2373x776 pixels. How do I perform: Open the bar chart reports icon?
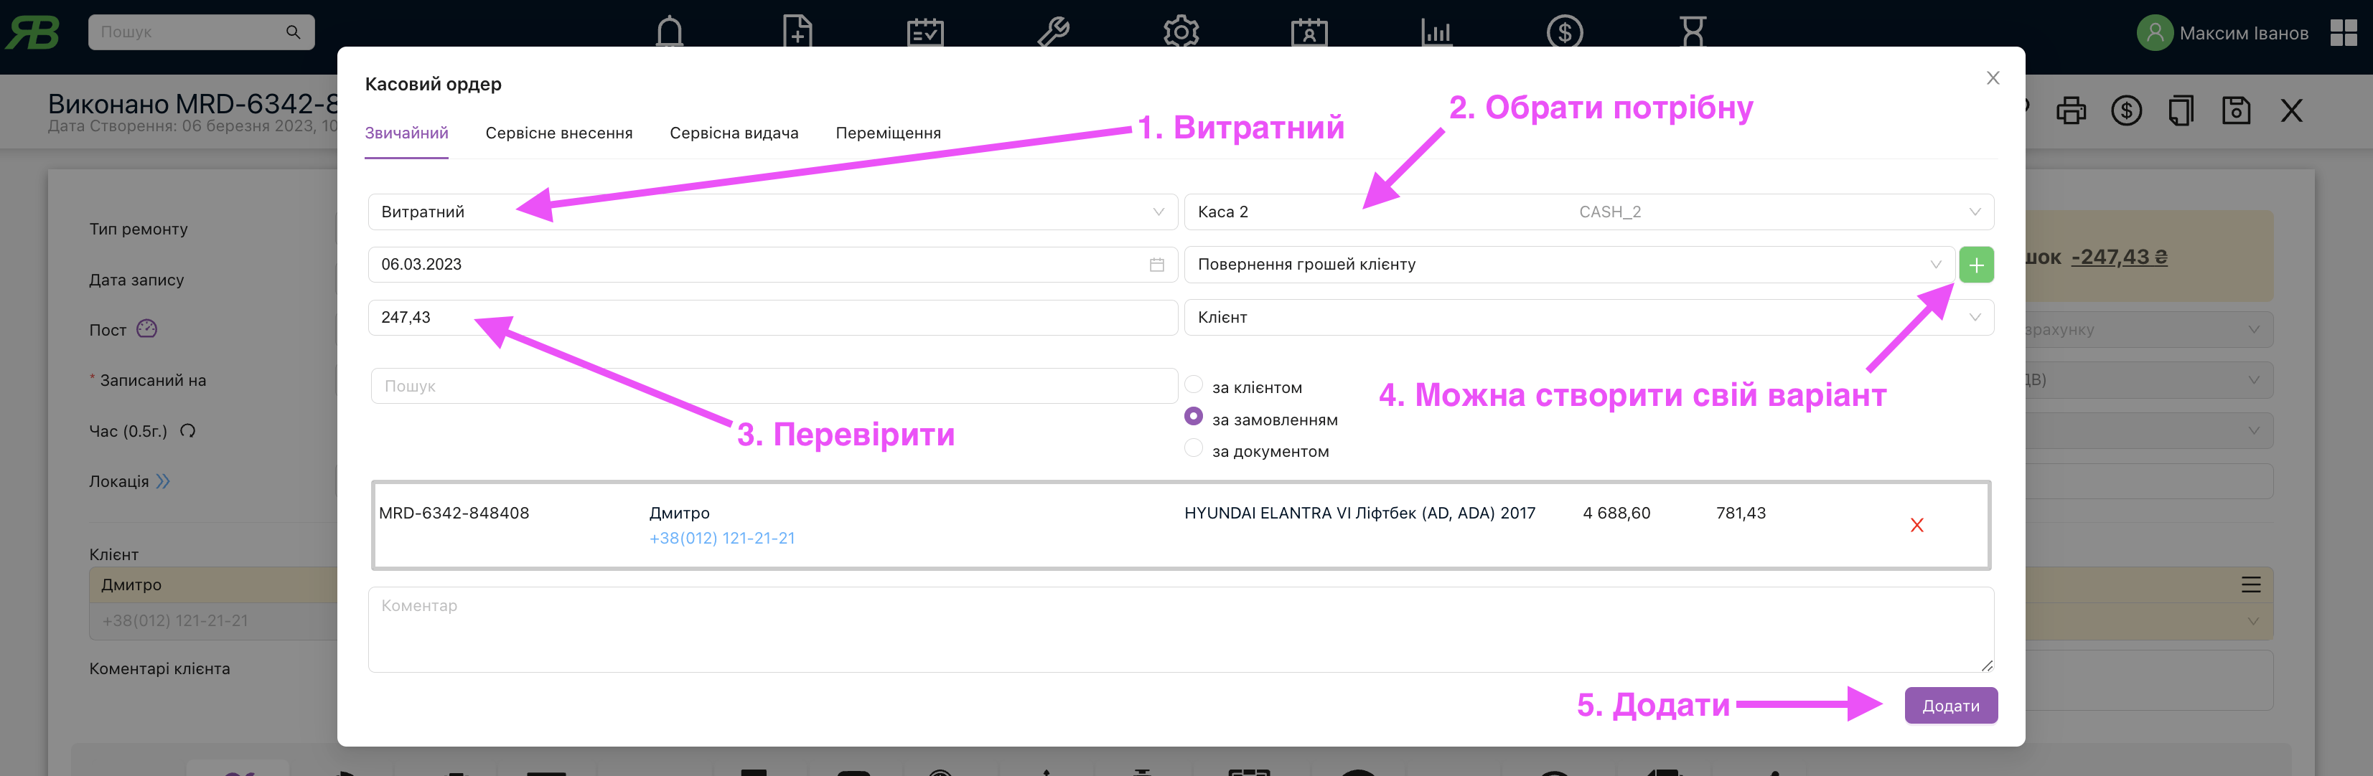click(x=1436, y=32)
